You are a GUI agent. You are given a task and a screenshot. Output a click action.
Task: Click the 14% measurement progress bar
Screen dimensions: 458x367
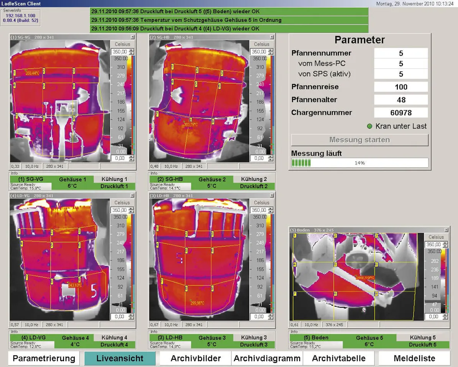pyautogui.click(x=360, y=163)
